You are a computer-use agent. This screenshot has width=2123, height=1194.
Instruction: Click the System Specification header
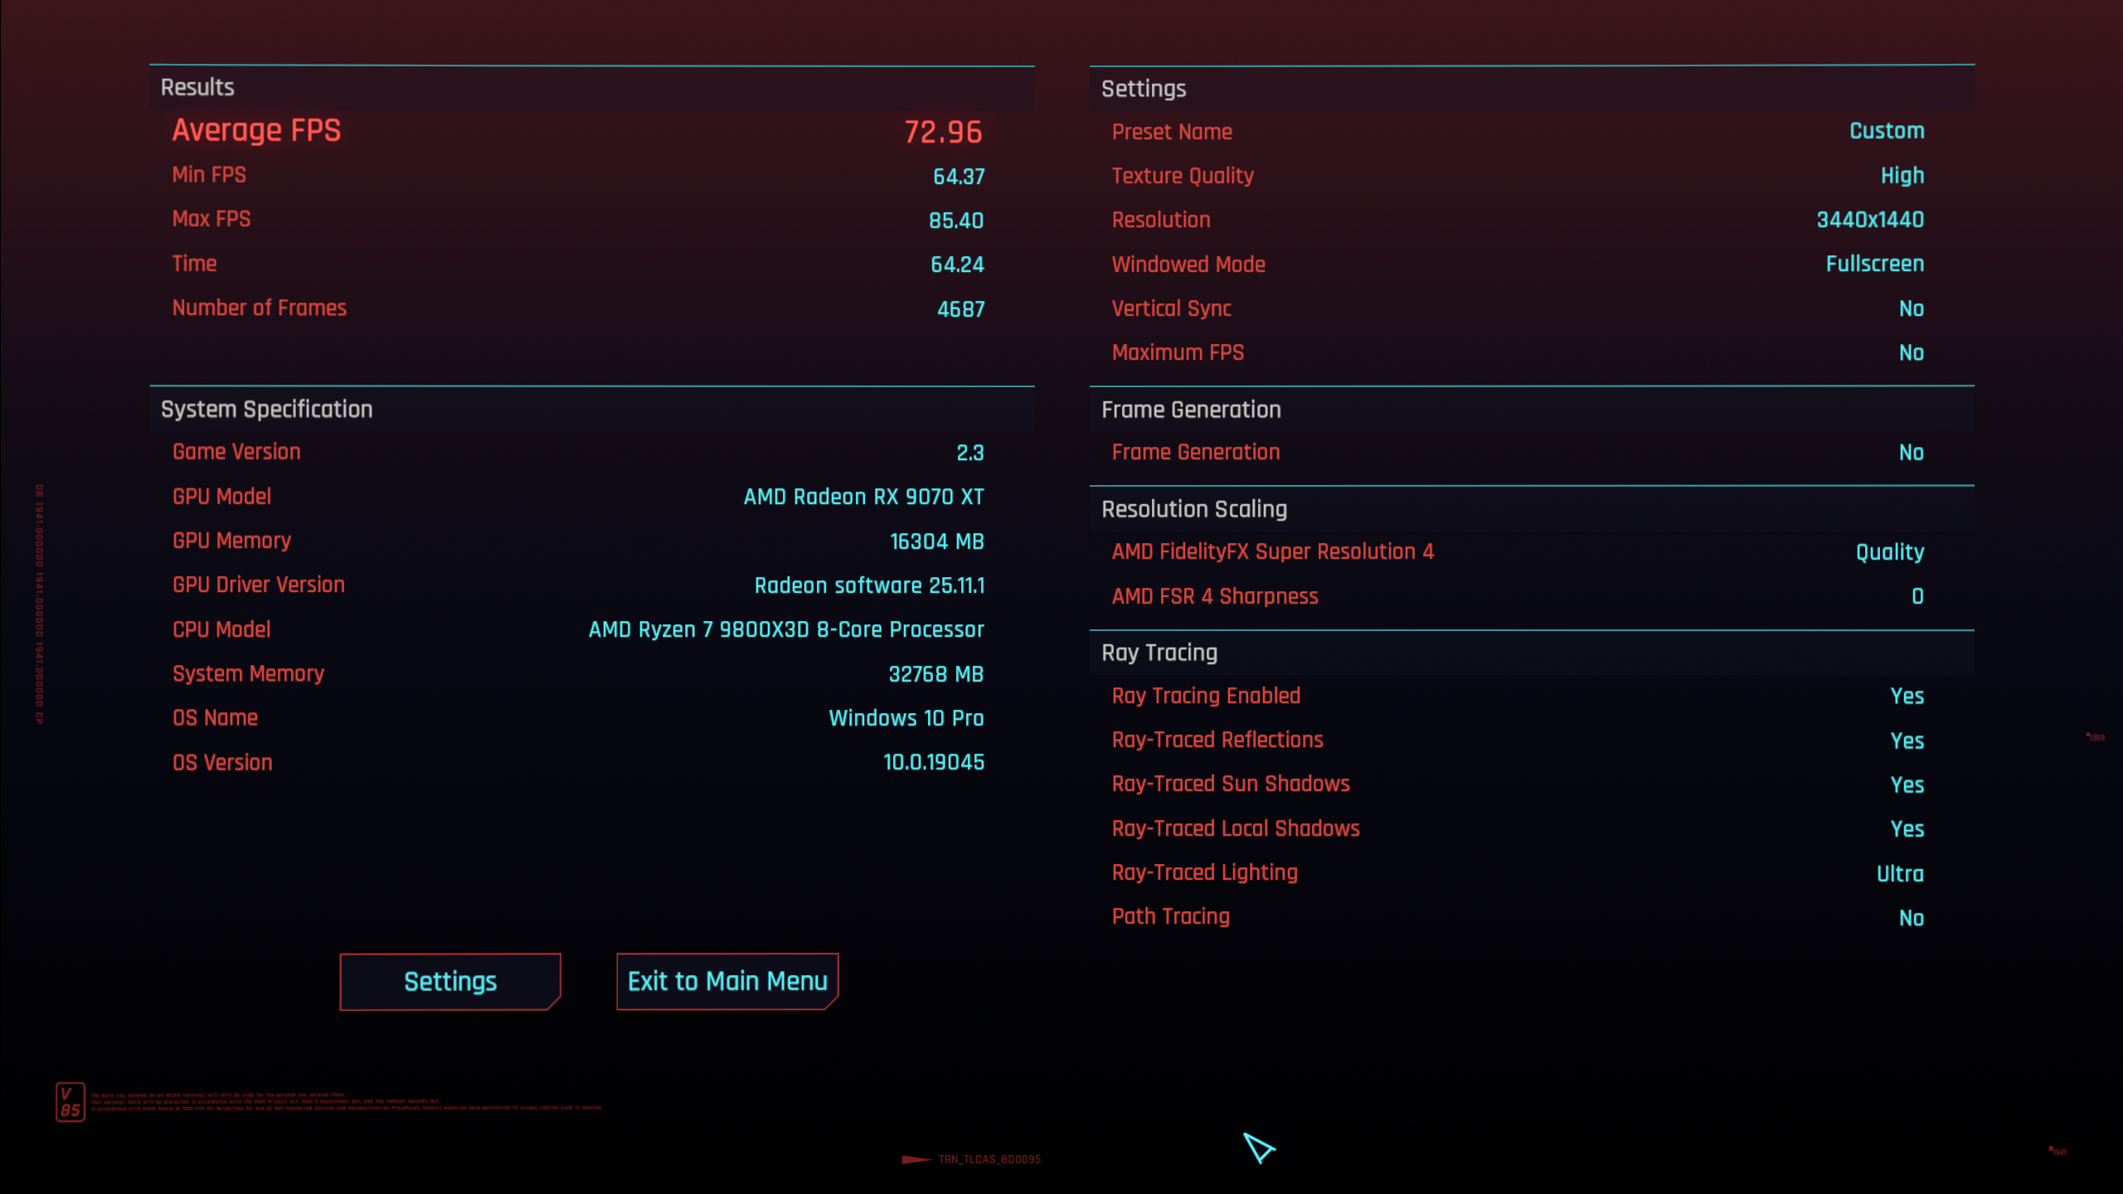266,409
